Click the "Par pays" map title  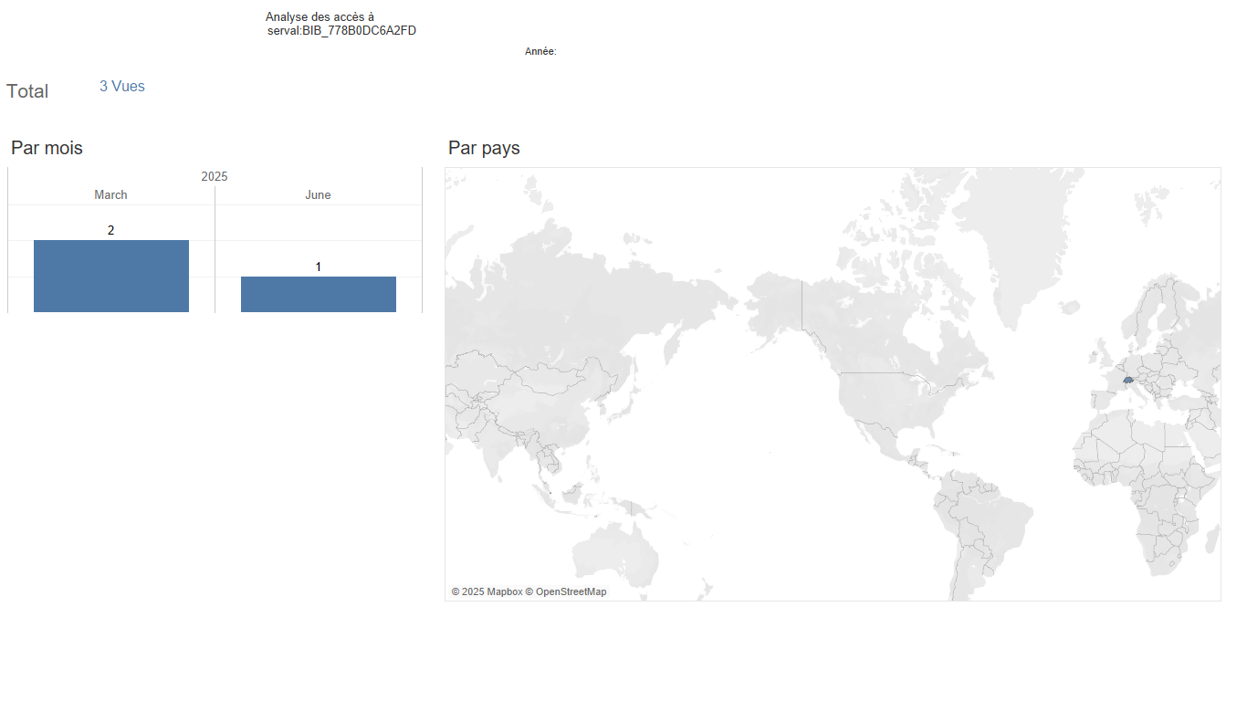(484, 148)
